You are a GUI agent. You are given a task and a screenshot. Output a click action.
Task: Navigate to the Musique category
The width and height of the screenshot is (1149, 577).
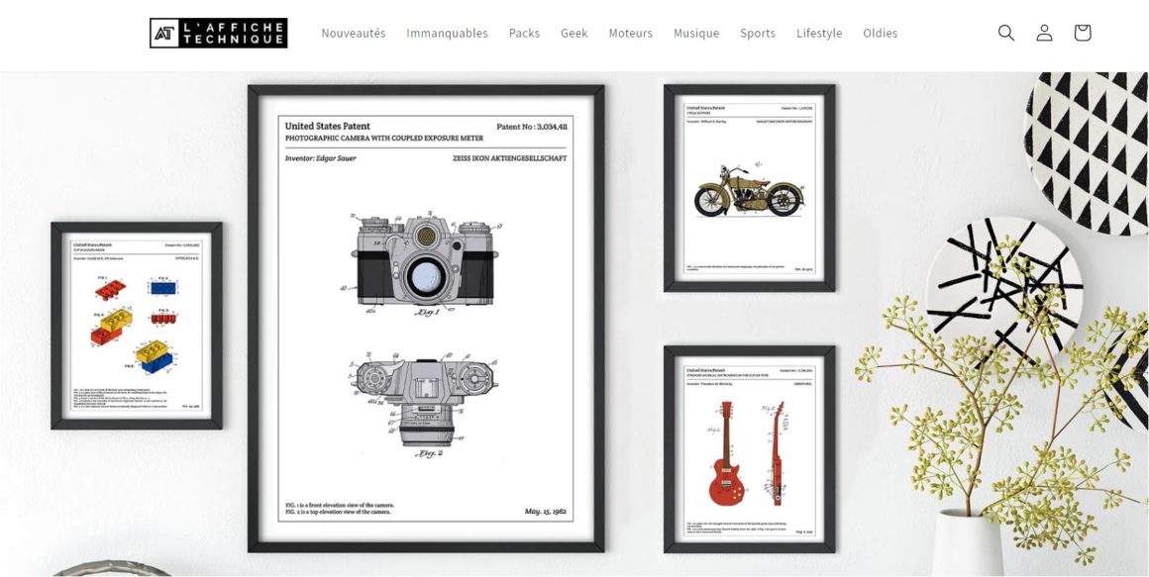(x=696, y=33)
